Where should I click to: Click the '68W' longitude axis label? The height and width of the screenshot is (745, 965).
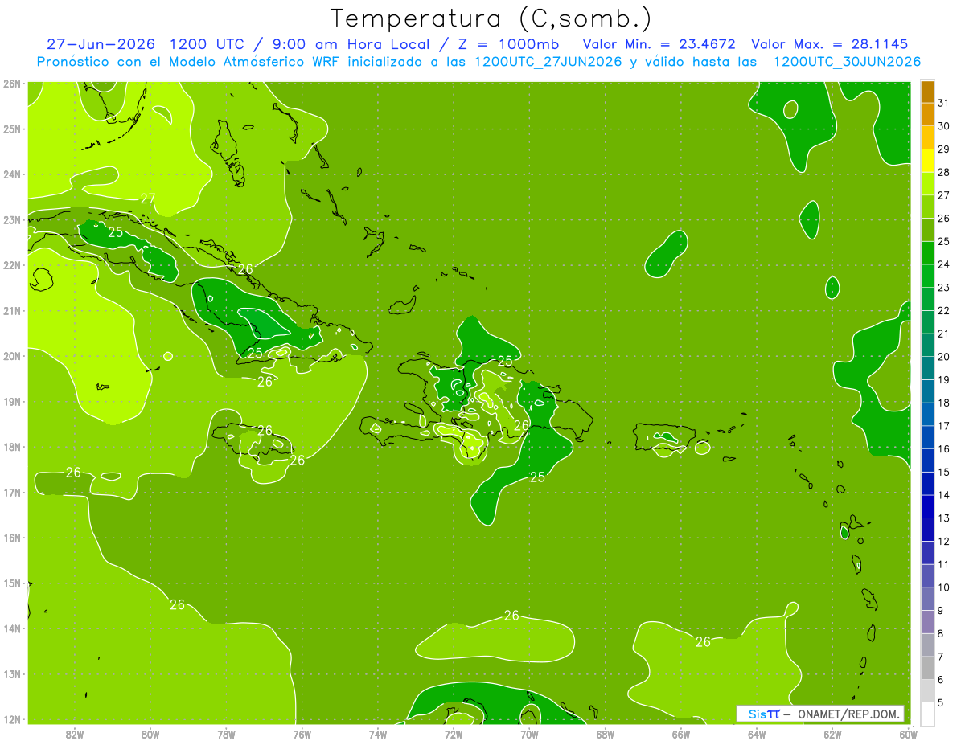coord(605,734)
